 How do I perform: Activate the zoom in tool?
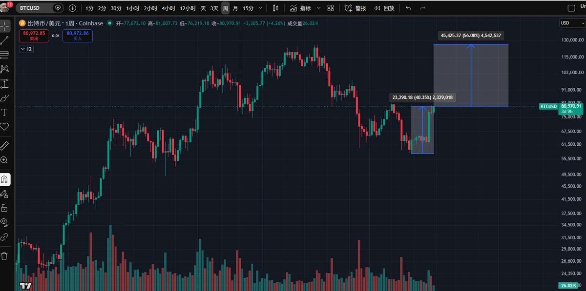[4, 160]
